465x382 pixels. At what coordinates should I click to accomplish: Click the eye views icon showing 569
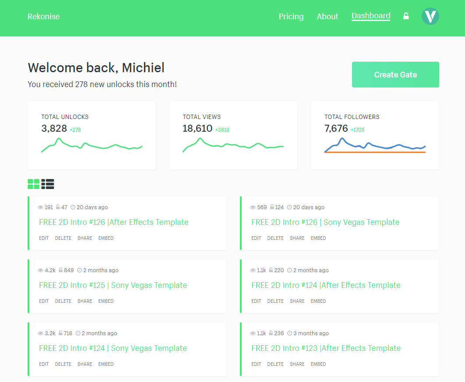tap(253, 207)
